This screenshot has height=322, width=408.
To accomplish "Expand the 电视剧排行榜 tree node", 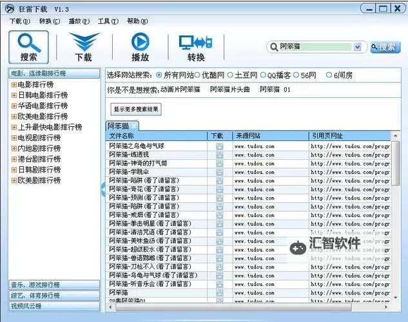I will click(x=14, y=138).
